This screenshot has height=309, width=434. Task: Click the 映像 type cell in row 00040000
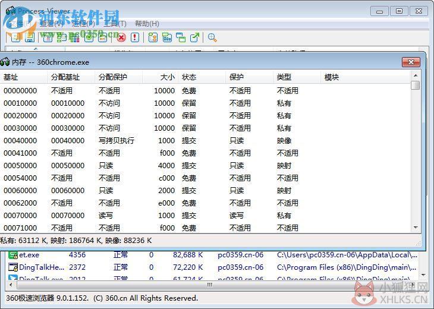pyautogui.click(x=284, y=140)
